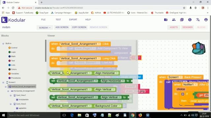
Task: Collapse the Horizontal_Arrangement1 tree node
Action: click(x=8, y=91)
